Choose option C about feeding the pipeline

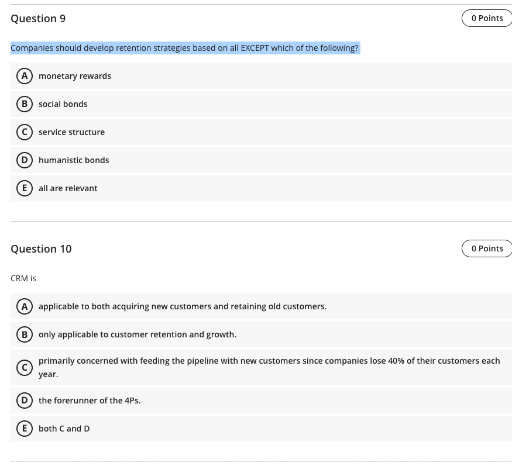(x=25, y=367)
